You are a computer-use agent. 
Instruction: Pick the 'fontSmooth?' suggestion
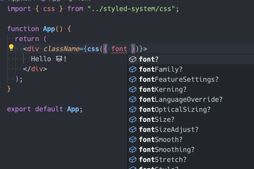pos(191,140)
